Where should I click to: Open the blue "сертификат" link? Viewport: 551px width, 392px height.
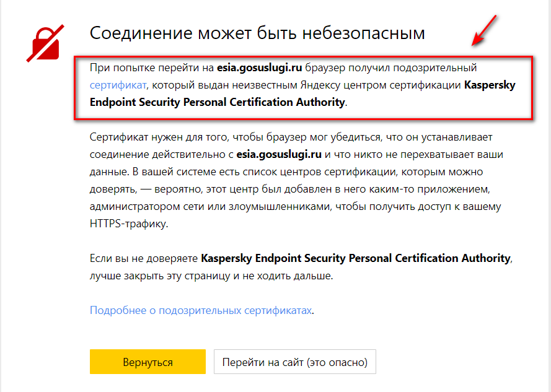click(x=118, y=85)
